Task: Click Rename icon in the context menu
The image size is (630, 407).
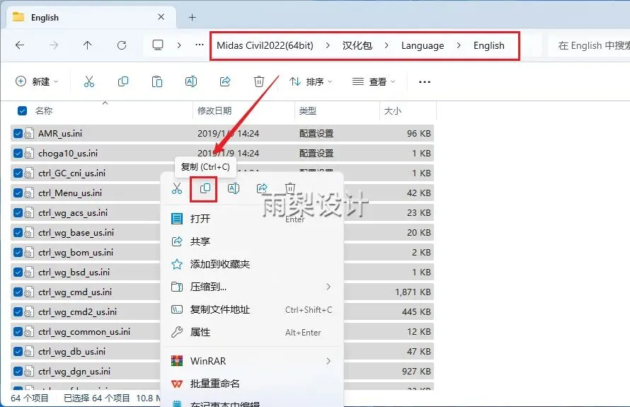Action: [x=234, y=188]
